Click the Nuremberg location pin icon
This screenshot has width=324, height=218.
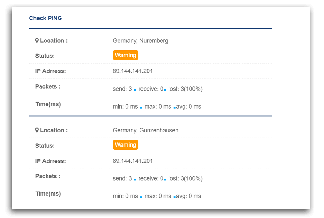click(37, 41)
